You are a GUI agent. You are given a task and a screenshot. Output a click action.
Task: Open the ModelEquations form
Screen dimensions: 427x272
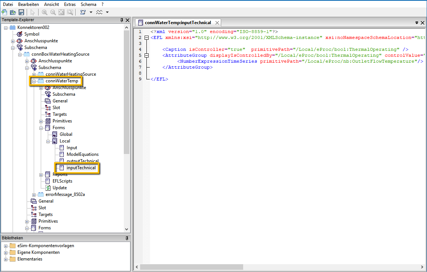pyautogui.click(x=83, y=154)
